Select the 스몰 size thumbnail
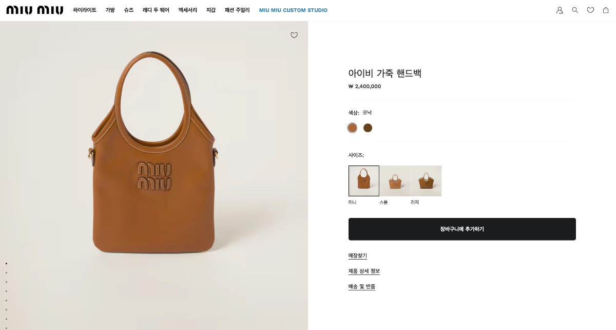This screenshot has height=330, width=616. click(x=395, y=181)
